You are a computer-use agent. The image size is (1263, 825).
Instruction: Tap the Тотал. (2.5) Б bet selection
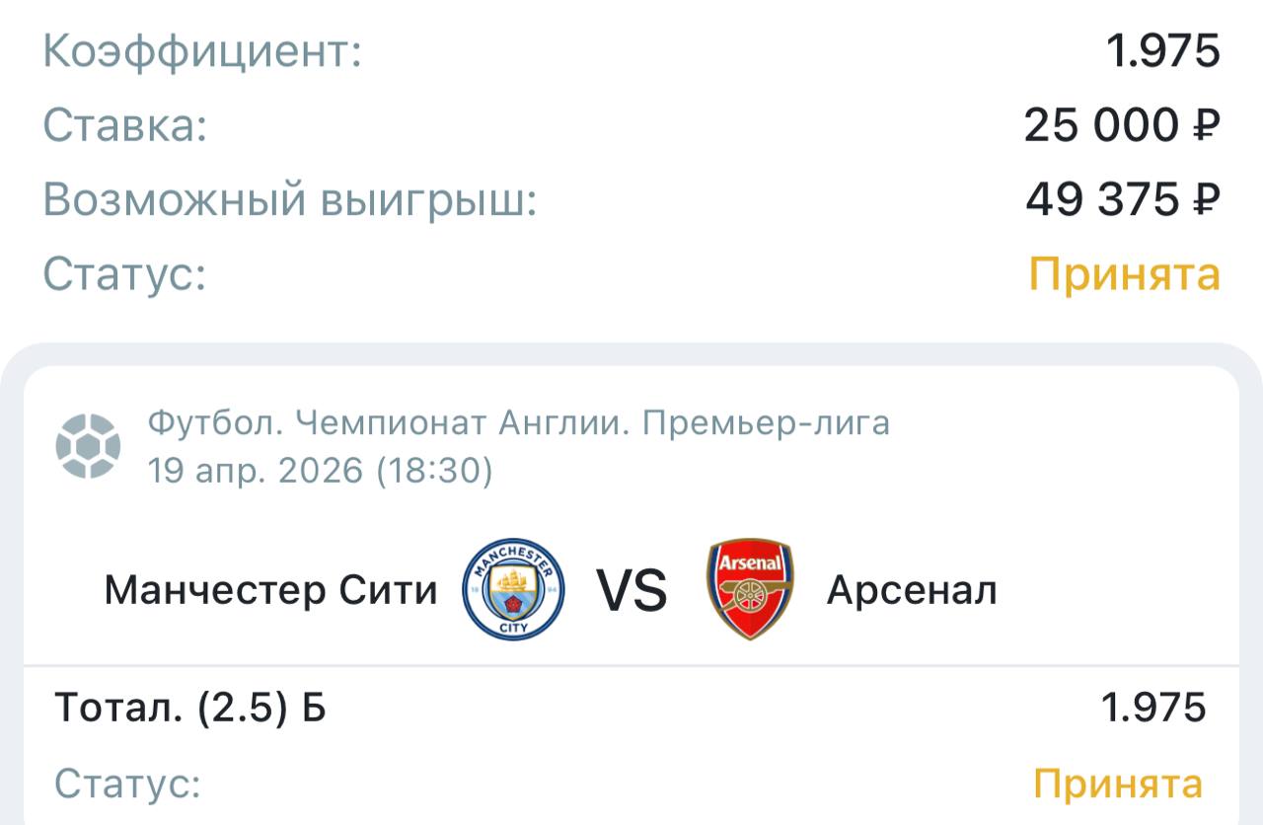(x=190, y=708)
